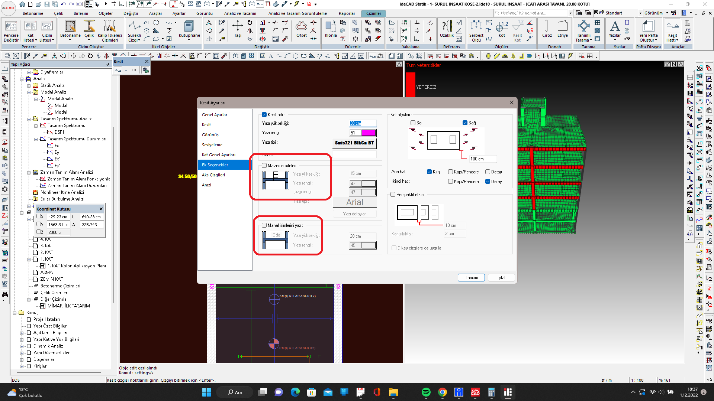Image resolution: width=714 pixels, height=401 pixels.
Task: Uncheck the Kesit adı checkbox
Action: point(264,115)
